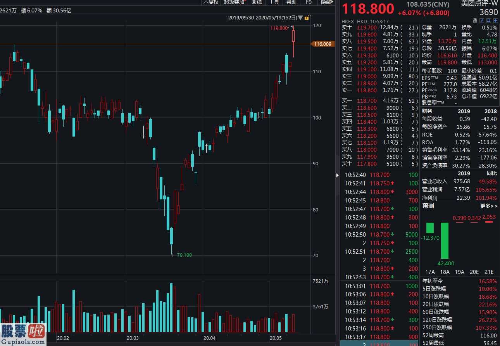Click the 年初至今 16.58% row

click(459, 281)
